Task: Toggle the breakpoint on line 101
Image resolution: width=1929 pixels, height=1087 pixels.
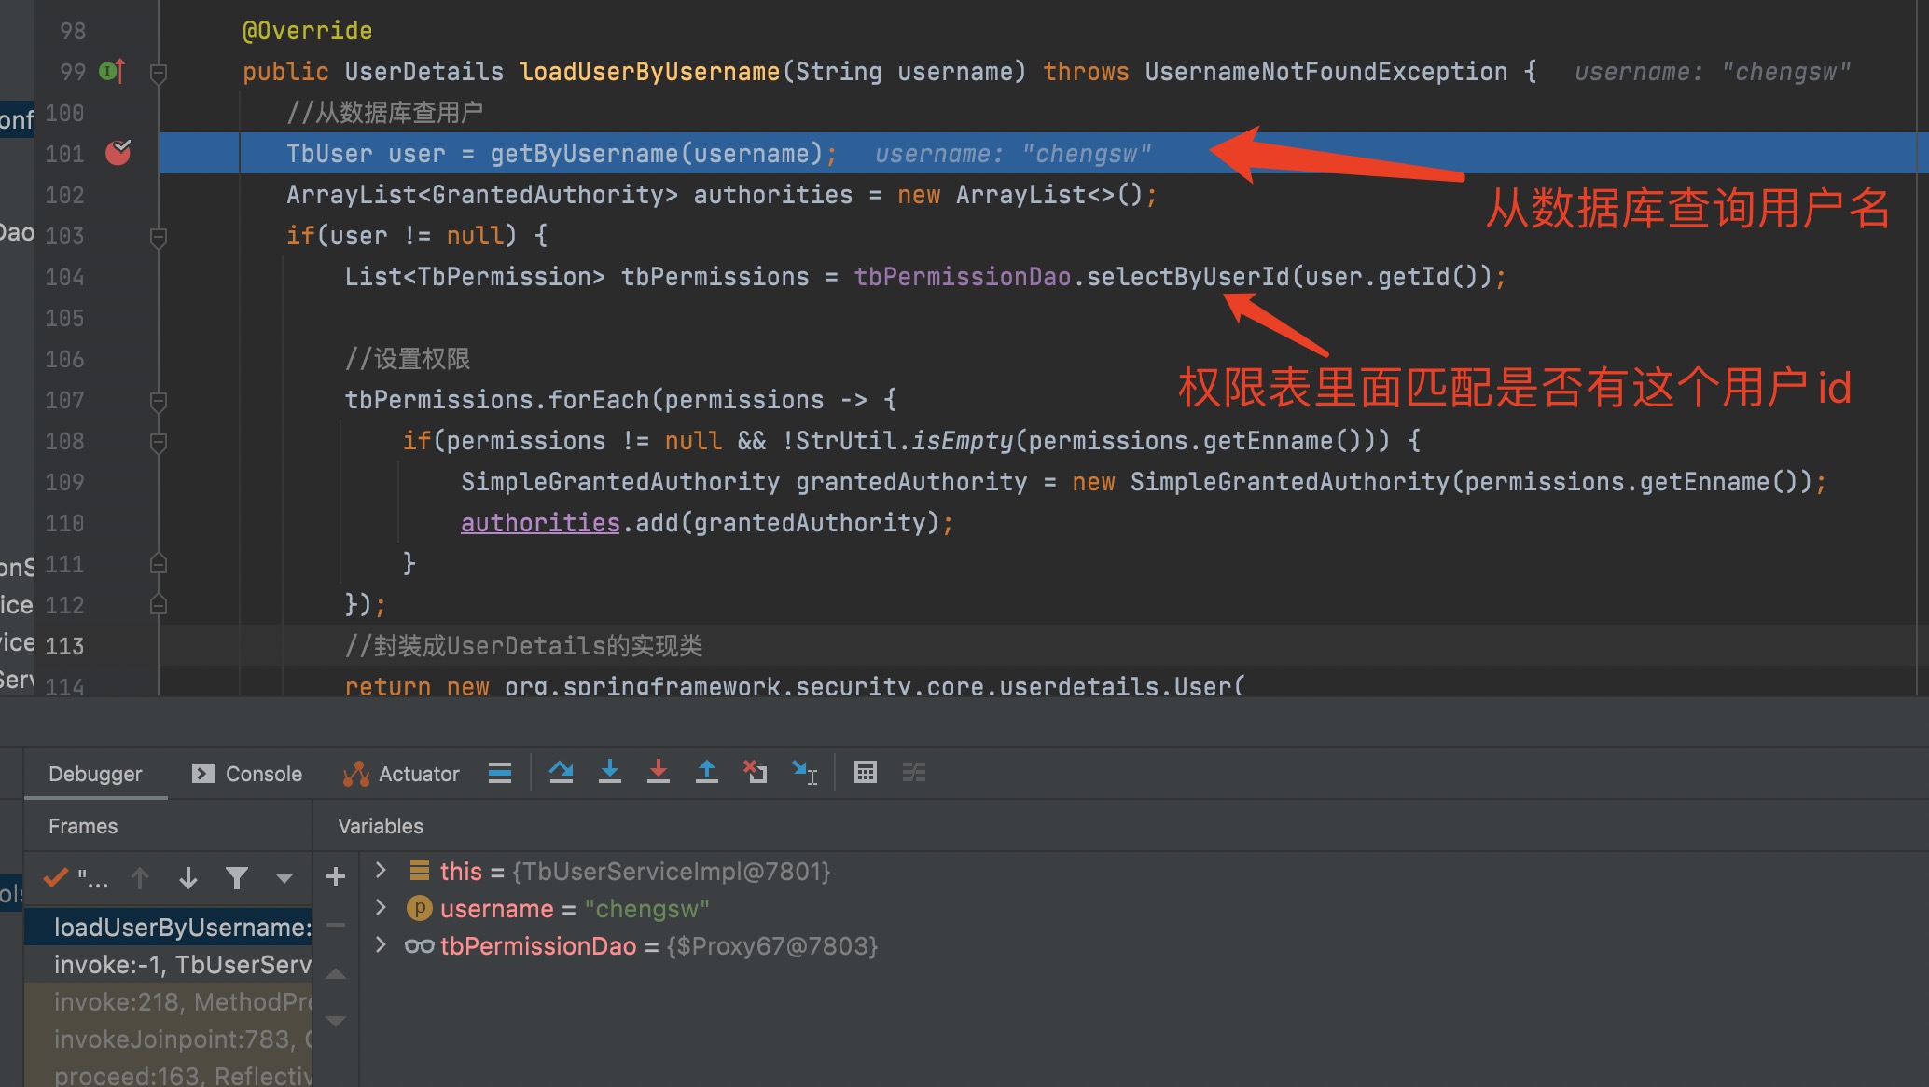Action: (118, 153)
